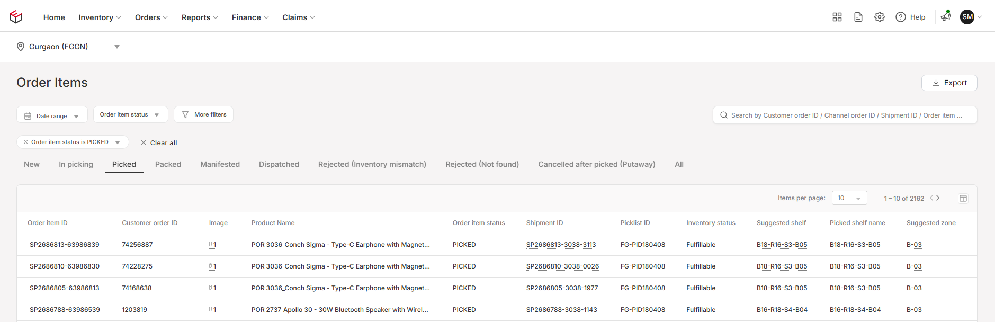This screenshot has height=322, width=995.
Task: Click the search magnifier icon
Action: (724, 115)
